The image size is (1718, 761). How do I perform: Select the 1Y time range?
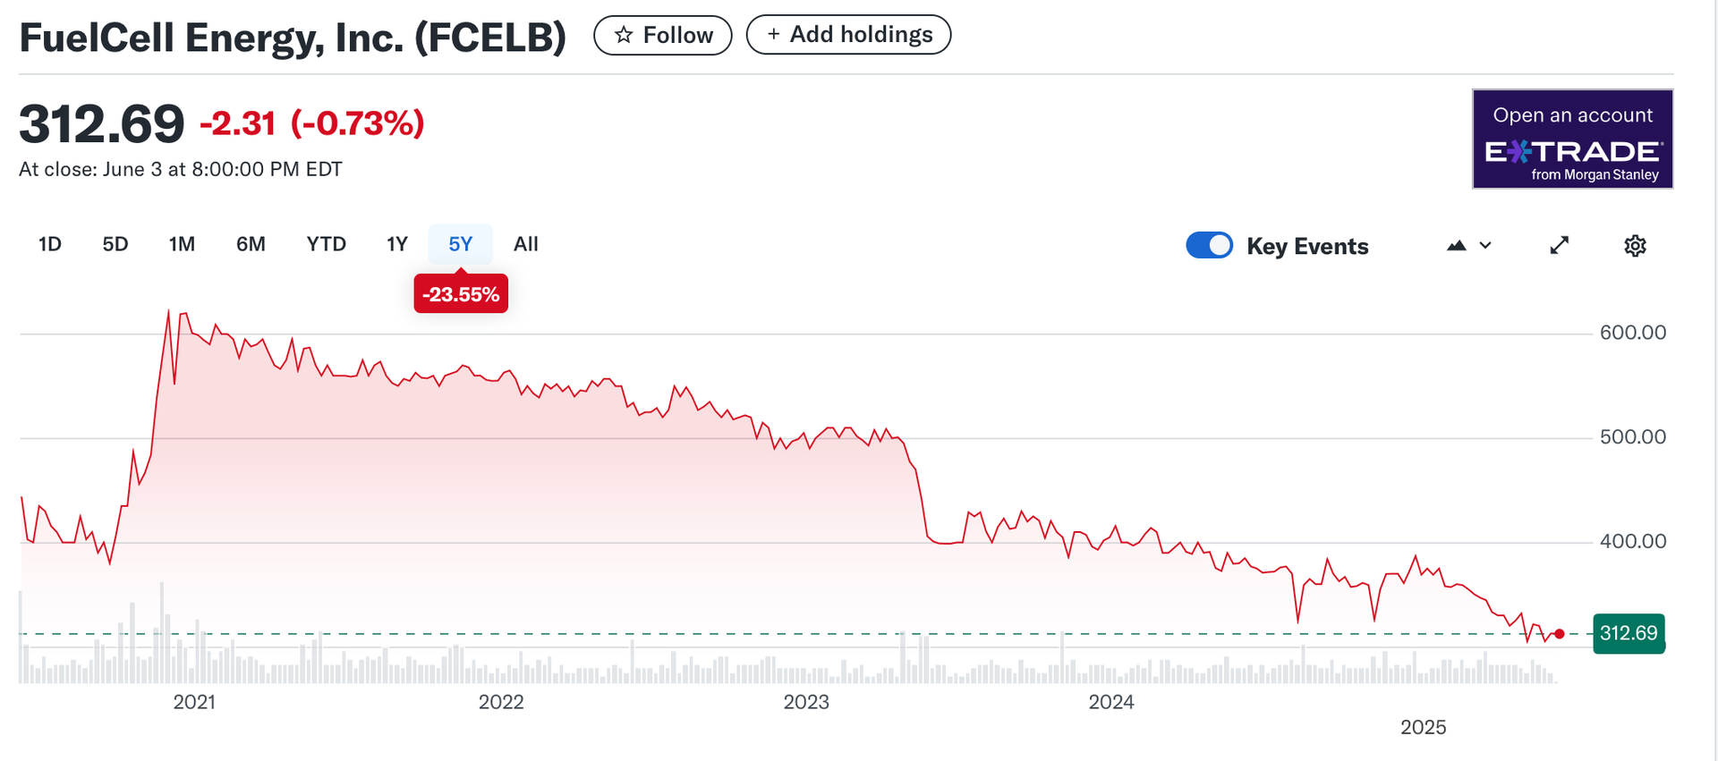pyautogui.click(x=396, y=244)
